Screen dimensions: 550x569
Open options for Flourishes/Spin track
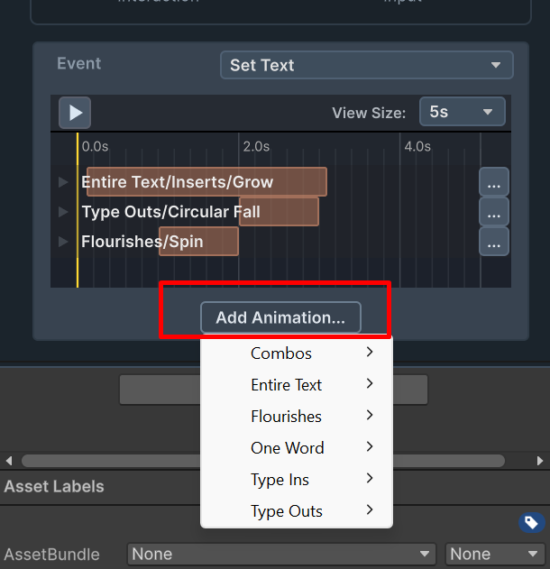pyautogui.click(x=494, y=242)
